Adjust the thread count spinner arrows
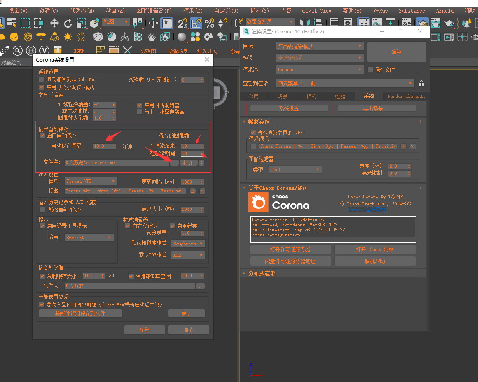 [x=202, y=80]
